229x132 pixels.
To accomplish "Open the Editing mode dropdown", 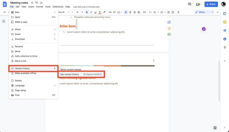I will (x=204, y=12).
